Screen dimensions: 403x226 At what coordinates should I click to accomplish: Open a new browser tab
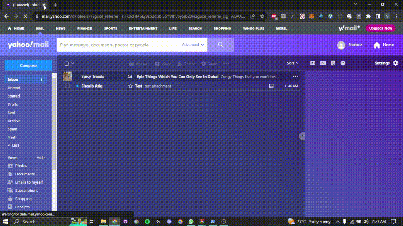[x=55, y=5]
